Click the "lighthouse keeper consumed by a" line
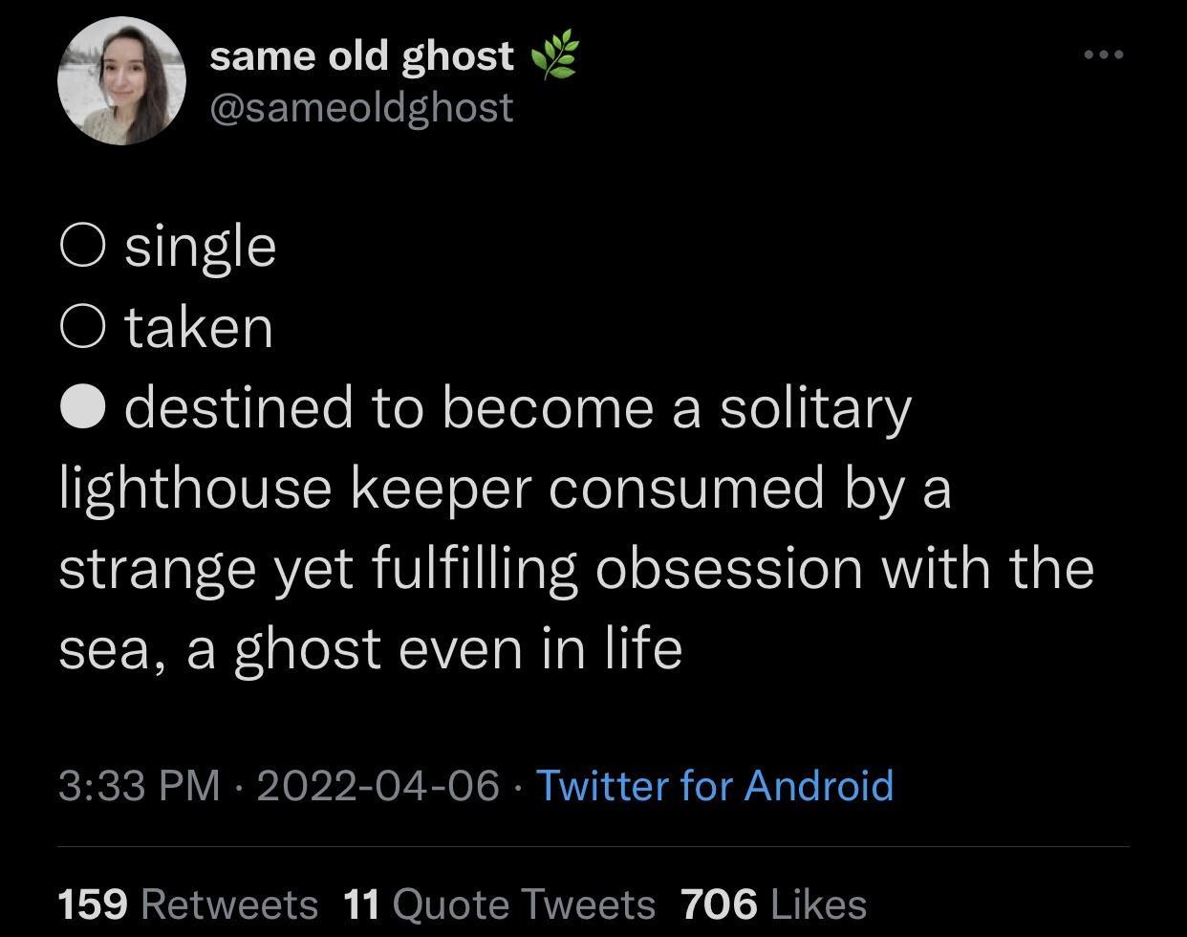 pyautogui.click(x=505, y=488)
